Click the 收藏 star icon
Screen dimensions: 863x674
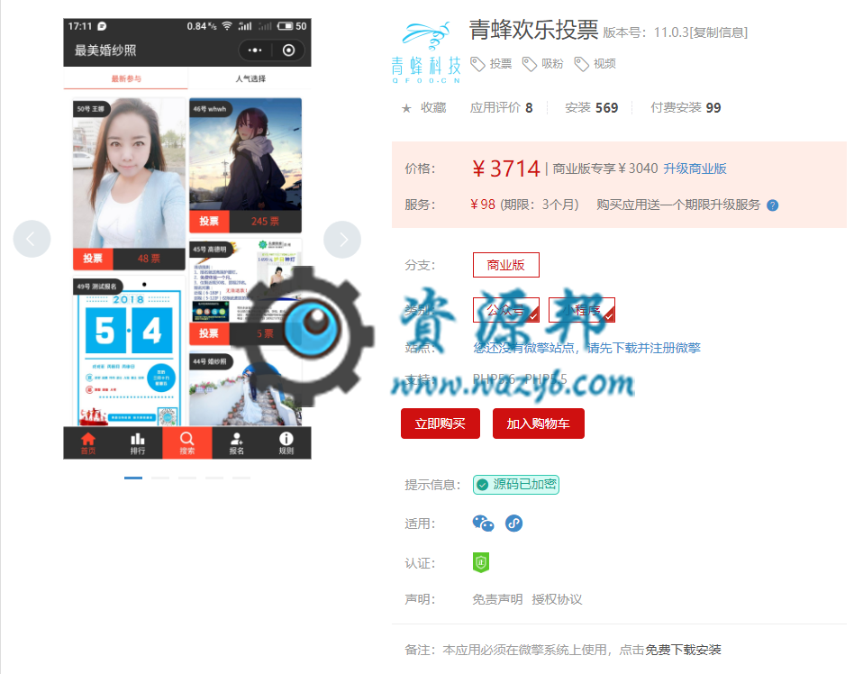(x=406, y=108)
